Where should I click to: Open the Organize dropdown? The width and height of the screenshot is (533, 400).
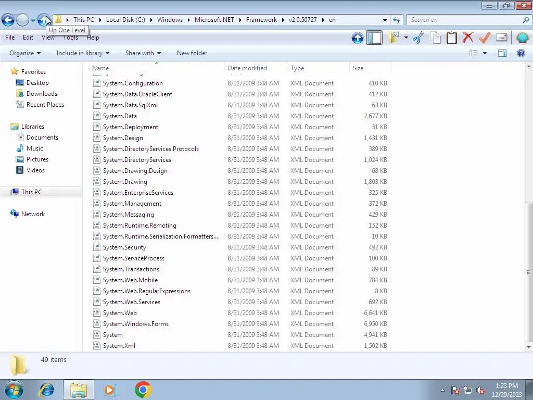25,53
